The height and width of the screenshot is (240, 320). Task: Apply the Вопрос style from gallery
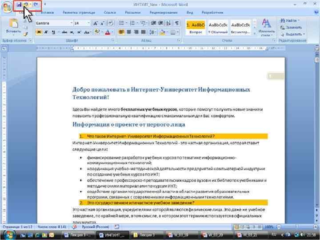click(196, 28)
